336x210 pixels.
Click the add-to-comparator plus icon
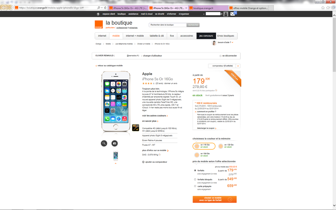tap(143, 162)
